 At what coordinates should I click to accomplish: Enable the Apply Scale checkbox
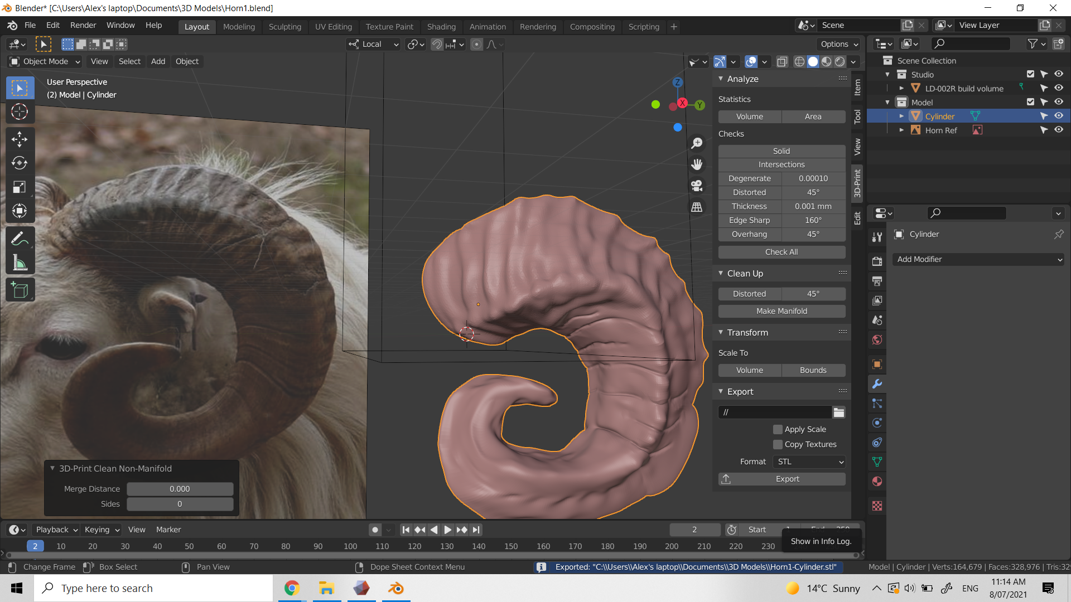778,429
